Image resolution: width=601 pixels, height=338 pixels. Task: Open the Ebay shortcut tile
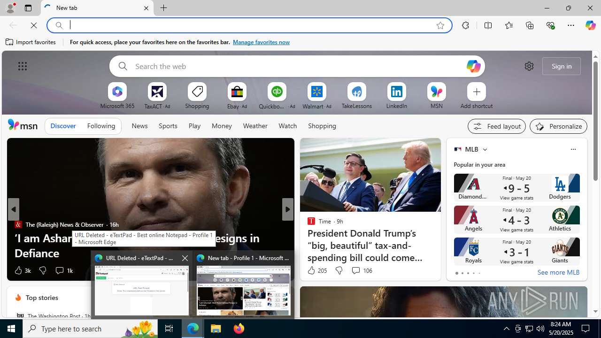click(x=237, y=96)
